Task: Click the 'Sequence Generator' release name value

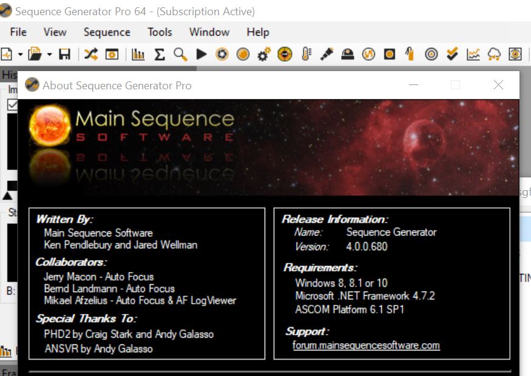Action: [x=391, y=232]
